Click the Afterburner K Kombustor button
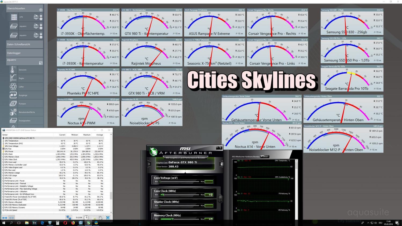The height and width of the screenshot is (226, 402). [149, 164]
